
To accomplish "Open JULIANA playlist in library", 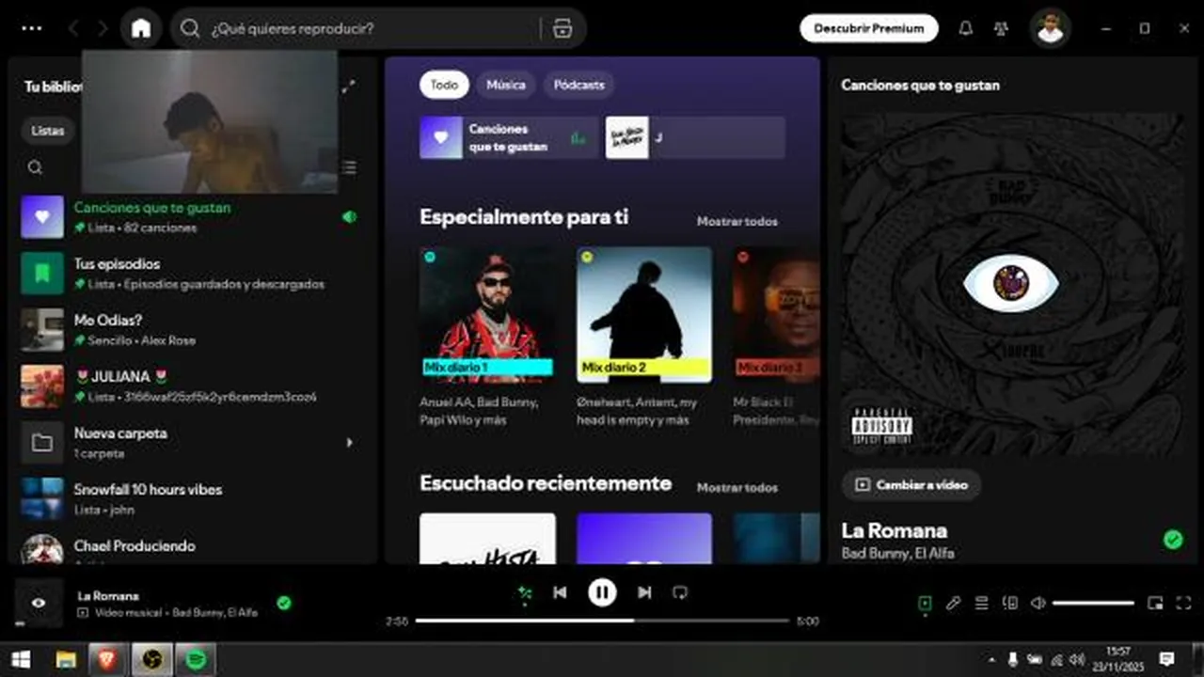I will click(x=193, y=386).
